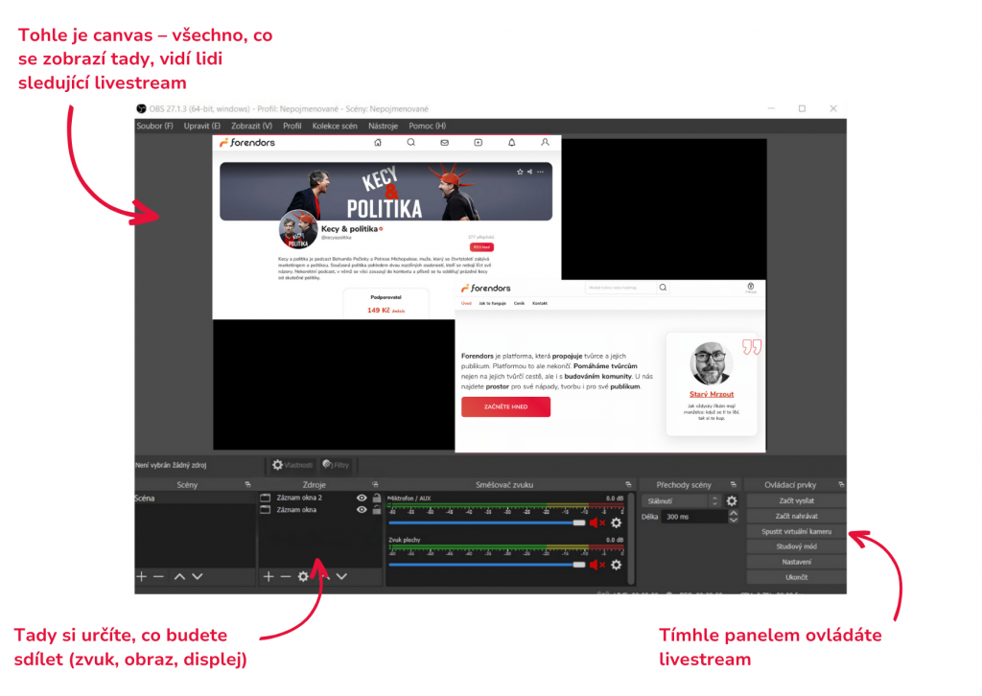Screen dimensions: 982x696
Task: Launch the virtual camera via Spustit virtuální kameru
Action: point(797,532)
